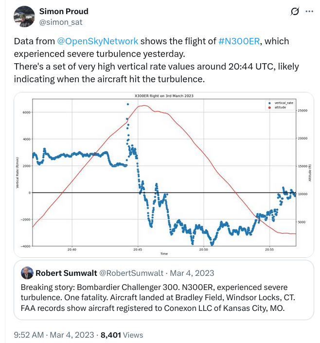
Task: Click the 9:52 AM timestamp
Action: click(x=29, y=335)
